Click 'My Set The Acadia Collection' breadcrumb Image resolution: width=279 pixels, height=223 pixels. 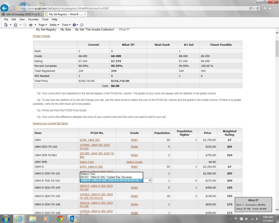coord(95,29)
